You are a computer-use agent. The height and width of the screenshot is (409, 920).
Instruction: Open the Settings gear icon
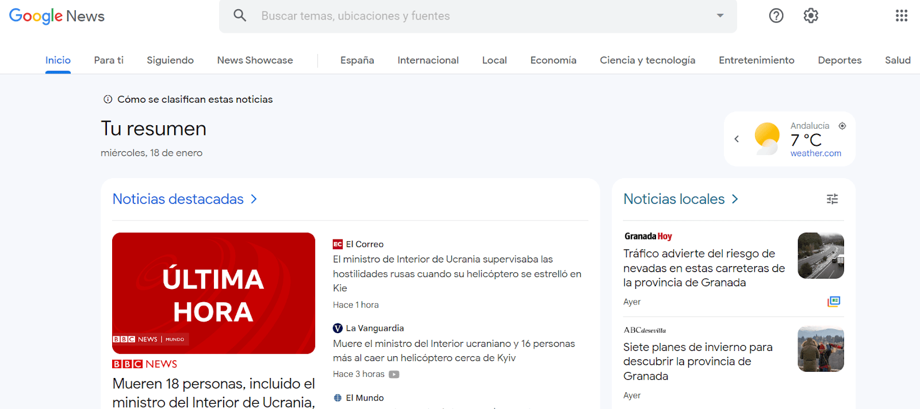coord(811,16)
